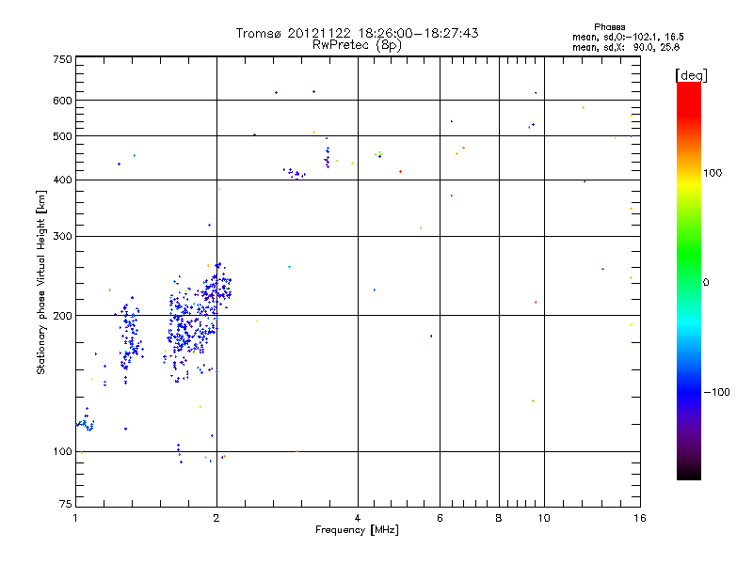This screenshot has width=753, height=564.
Task: Click the y-axis '300' tick label
Action: click(62, 236)
